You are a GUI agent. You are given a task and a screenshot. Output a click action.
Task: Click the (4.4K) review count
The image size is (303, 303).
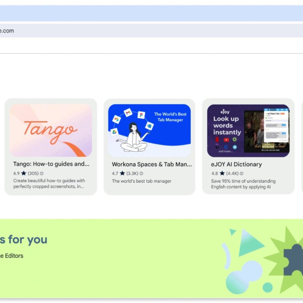point(232,173)
